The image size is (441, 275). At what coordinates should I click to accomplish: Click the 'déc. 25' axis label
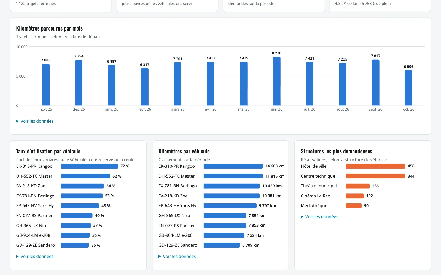coord(79,109)
